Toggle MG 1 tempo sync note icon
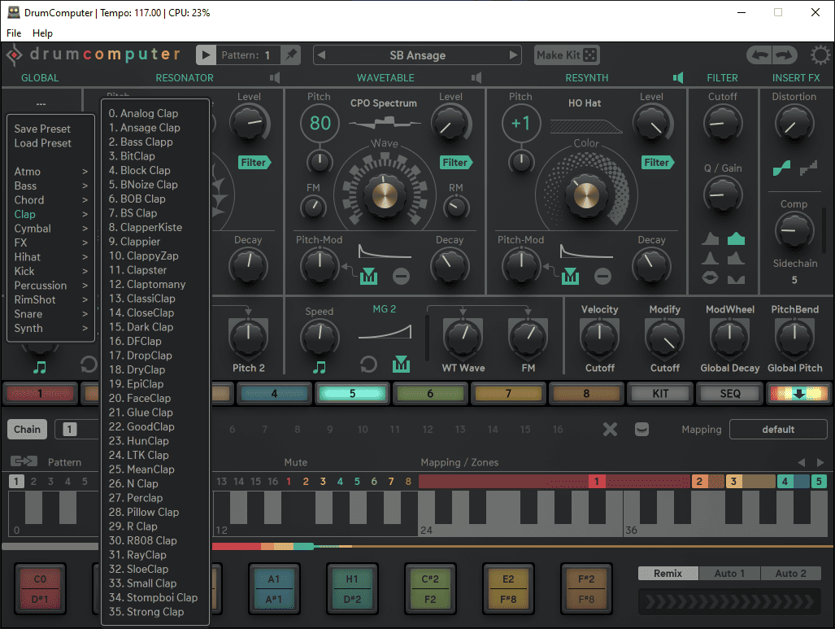This screenshot has width=835, height=629. coord(39,367)
